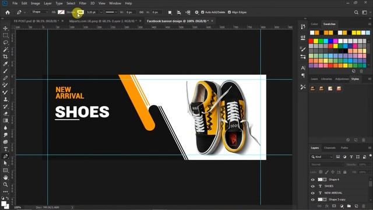Click the Home icon in options bar
This screenshot has height=210, width=373.
click(8, 12)
